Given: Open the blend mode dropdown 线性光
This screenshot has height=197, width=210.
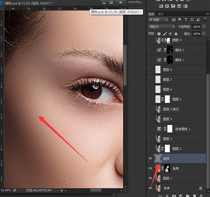Looking at the screenshot, I should [x=161, y=27].
